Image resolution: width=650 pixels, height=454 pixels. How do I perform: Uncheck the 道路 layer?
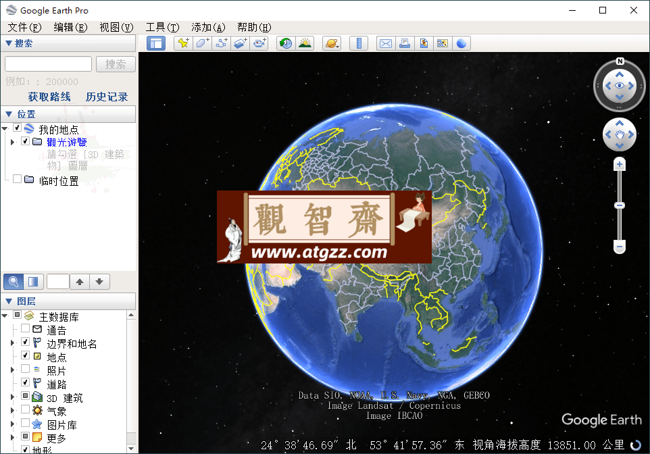[x=25, y=382]
